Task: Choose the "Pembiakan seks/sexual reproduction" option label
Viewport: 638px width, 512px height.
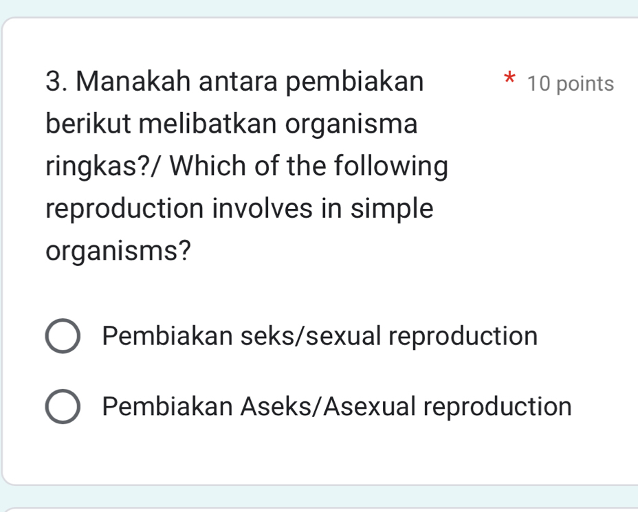Action: pos(320,336)
